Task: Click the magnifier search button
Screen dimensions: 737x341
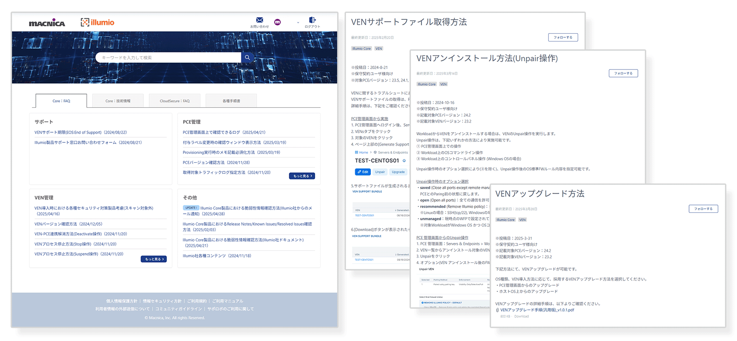Action: (247, 58)
